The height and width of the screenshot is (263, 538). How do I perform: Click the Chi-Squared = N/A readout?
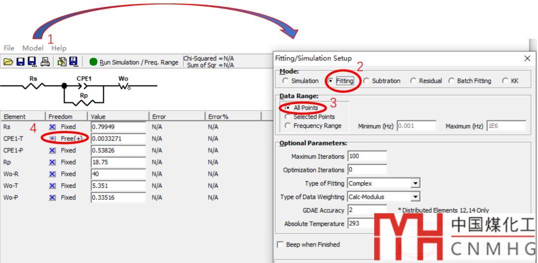coord(209,59)
